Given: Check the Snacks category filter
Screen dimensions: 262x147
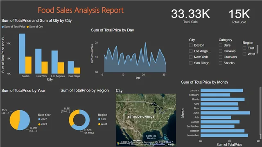Looking at the screenshot, I should point(220,63).
